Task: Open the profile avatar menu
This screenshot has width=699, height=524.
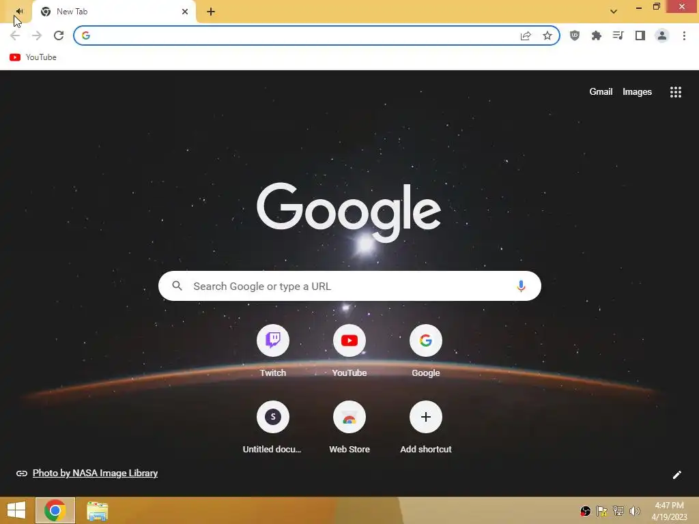Action: [x=662, y=35]
